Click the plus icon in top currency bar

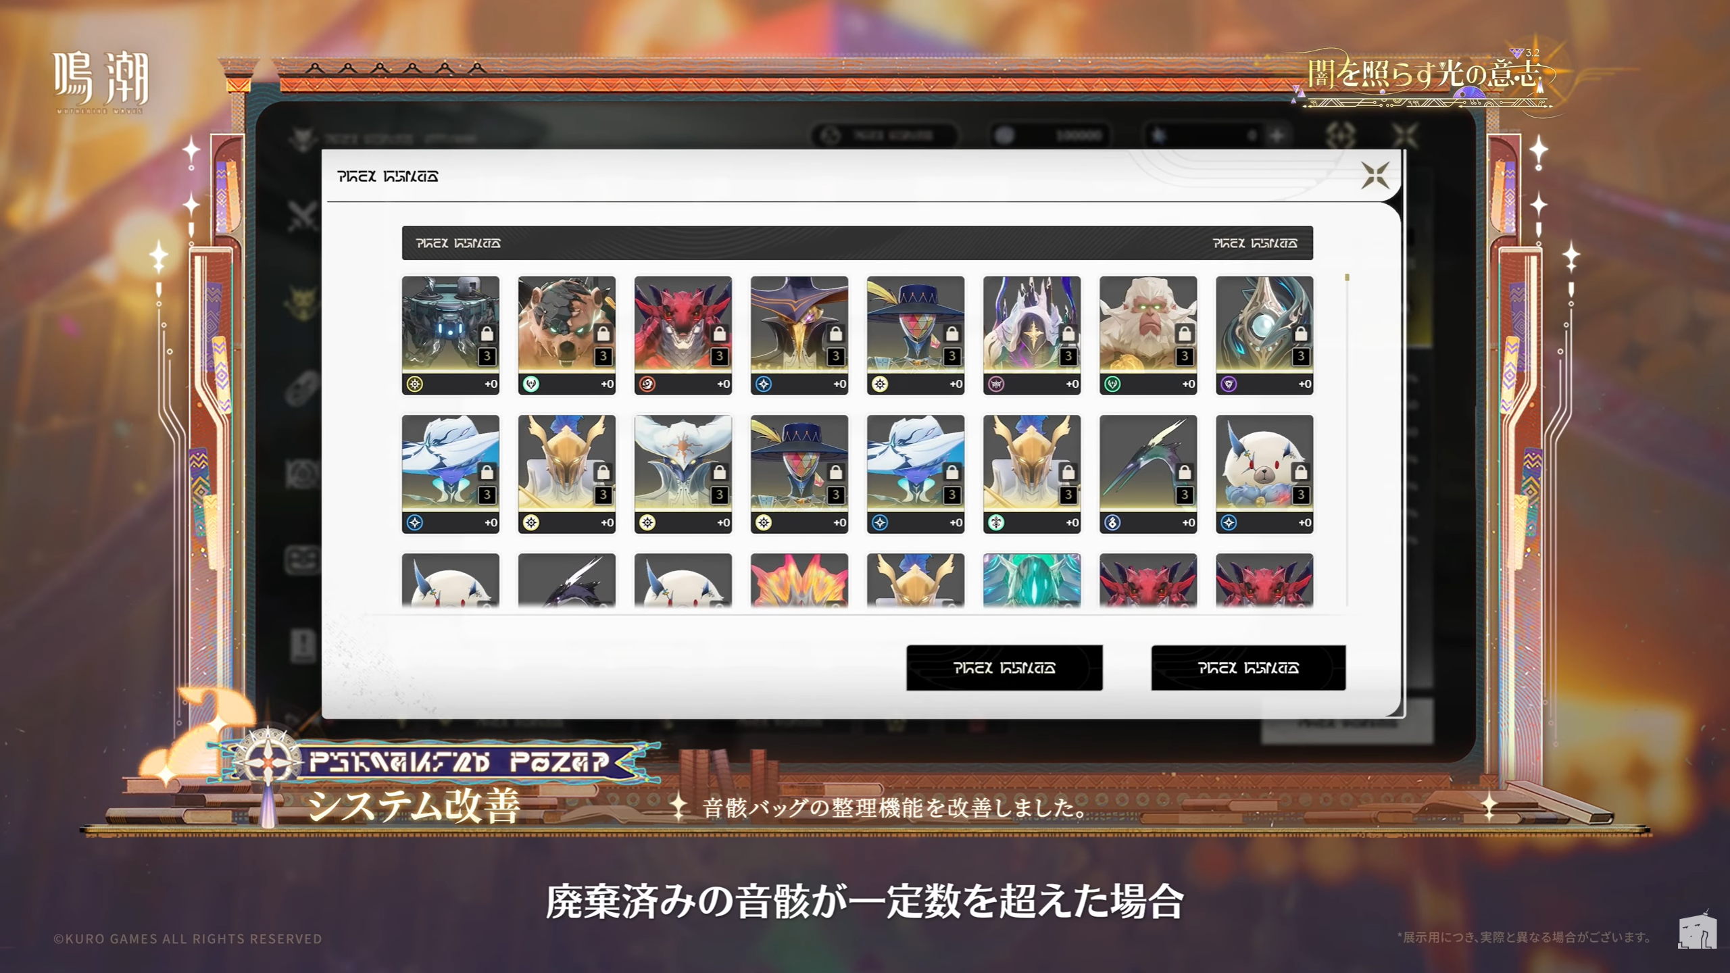tap(1277, 135)
